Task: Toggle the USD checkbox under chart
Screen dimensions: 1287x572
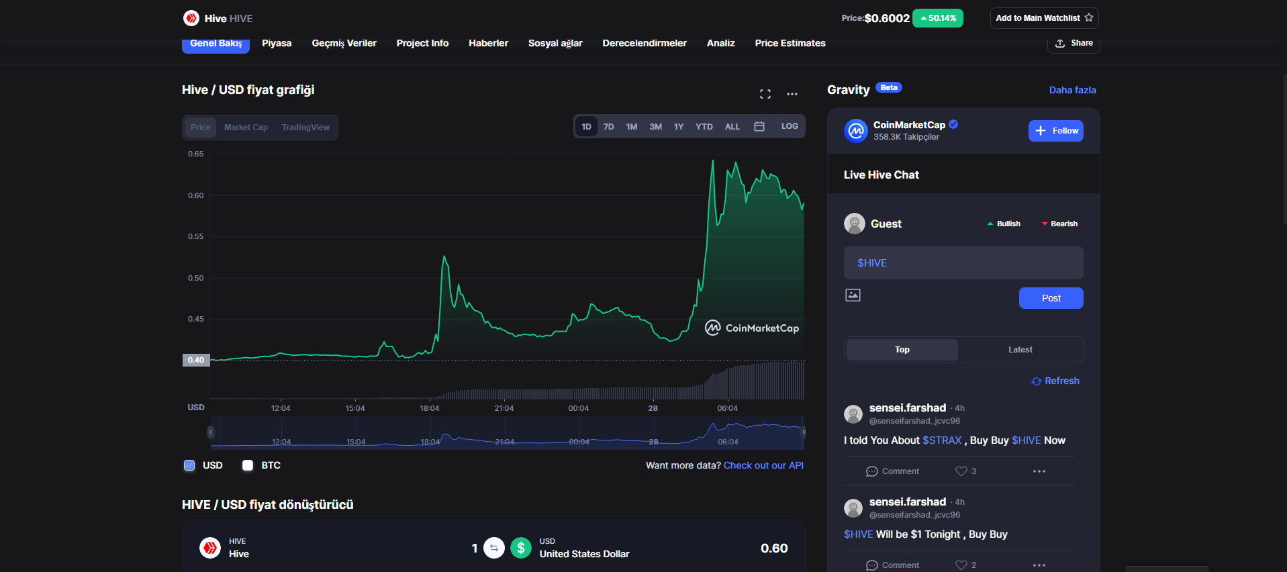Action: [x=189, y=465]
